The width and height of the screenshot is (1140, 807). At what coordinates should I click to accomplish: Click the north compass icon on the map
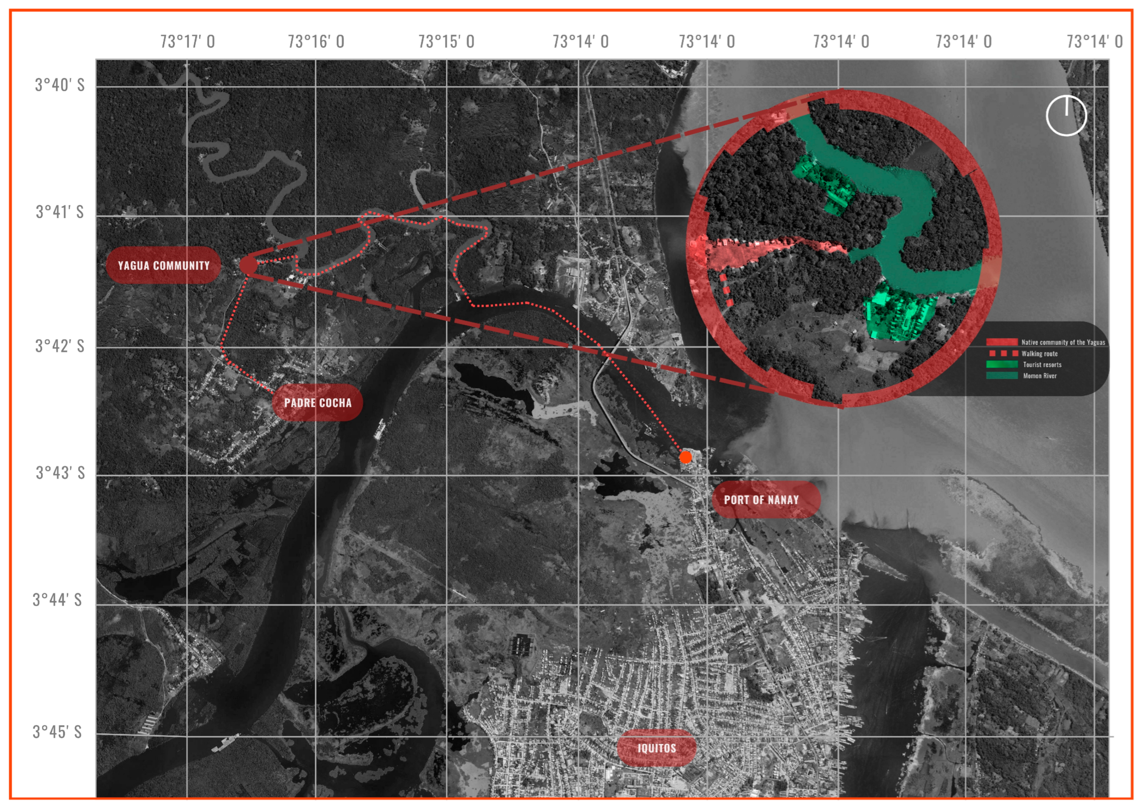(x=1066, y=116)
